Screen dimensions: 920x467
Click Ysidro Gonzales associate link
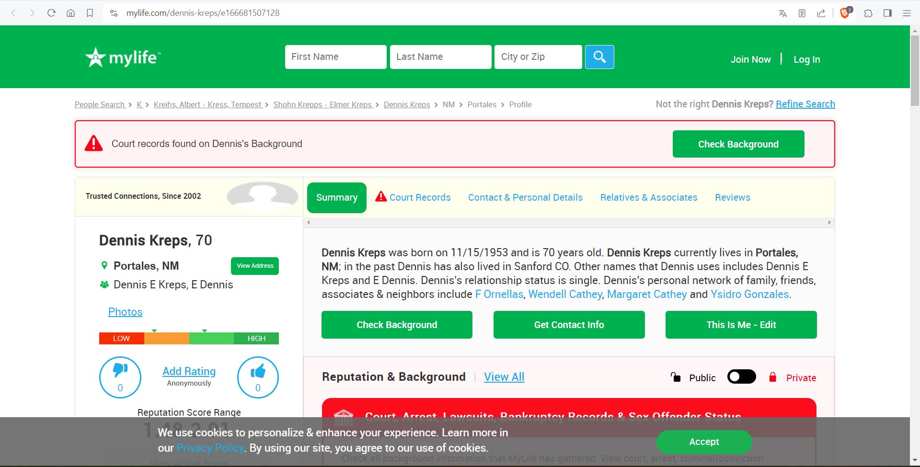(x=749, y=294)
